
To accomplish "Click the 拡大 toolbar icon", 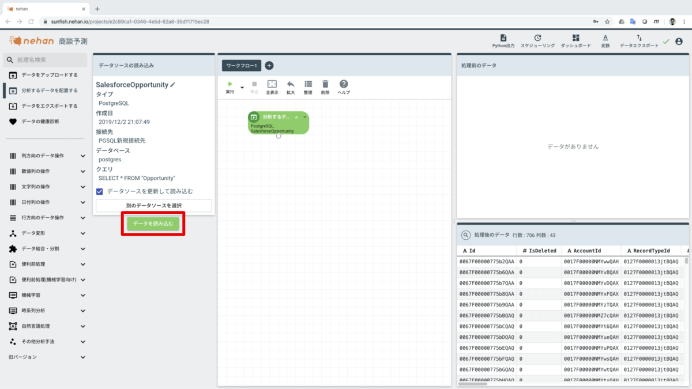I will pos(291,84).
